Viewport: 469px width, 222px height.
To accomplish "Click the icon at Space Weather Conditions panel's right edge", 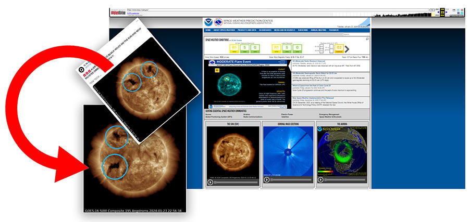I will tap(367, 39).
